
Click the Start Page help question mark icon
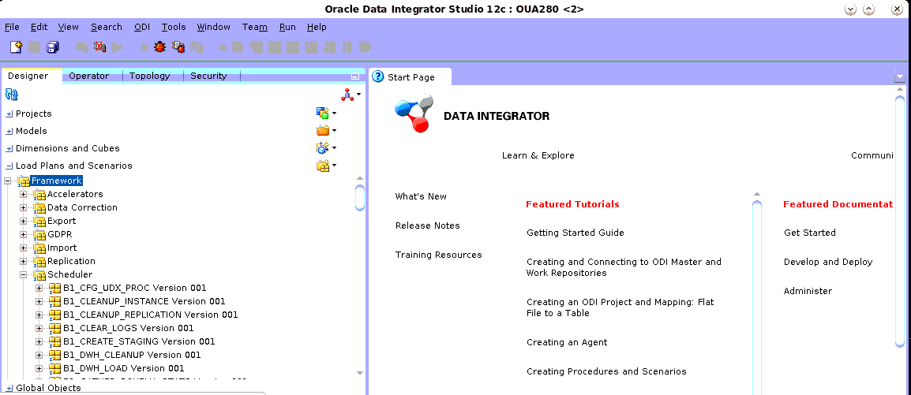point(377,76)
